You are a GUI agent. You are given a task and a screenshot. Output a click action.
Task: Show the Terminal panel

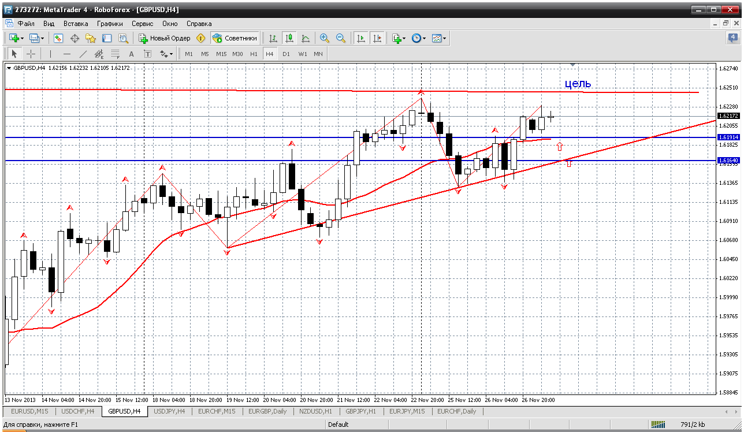[107, 38]
